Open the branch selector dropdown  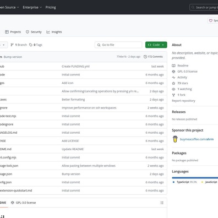tap(3, 45)
